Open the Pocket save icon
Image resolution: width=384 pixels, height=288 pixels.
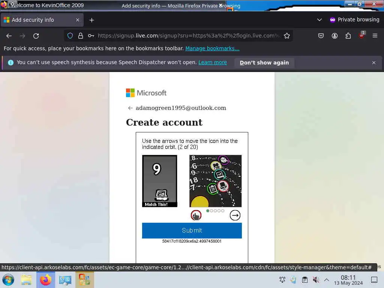point(321,36)
